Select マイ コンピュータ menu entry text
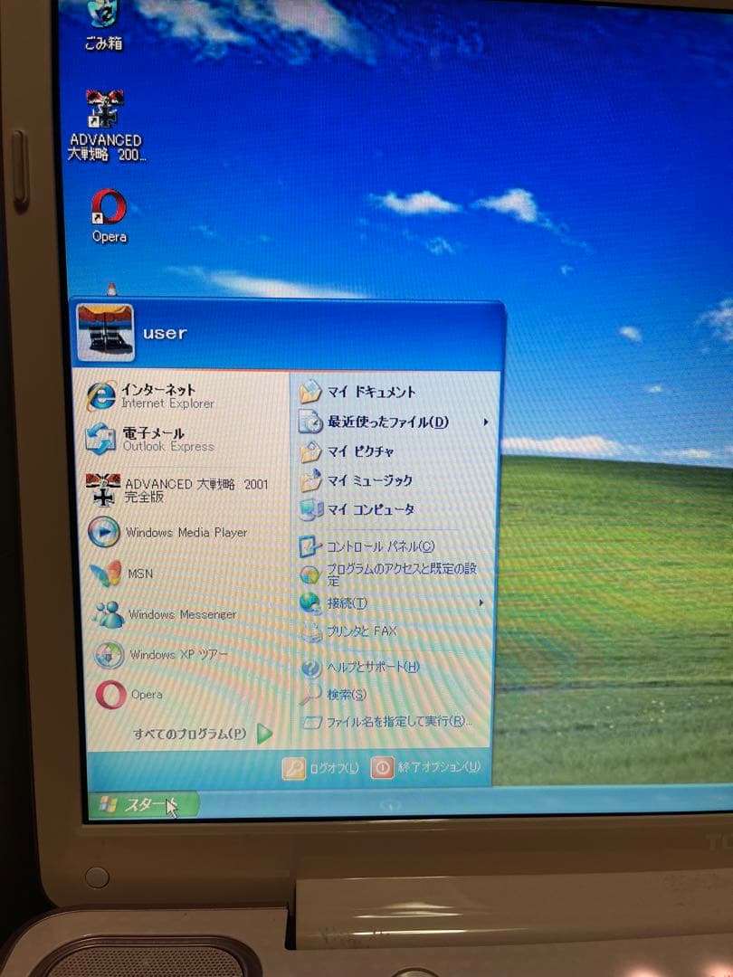Screen dimensions: 733x977 [x=371, y=509]
